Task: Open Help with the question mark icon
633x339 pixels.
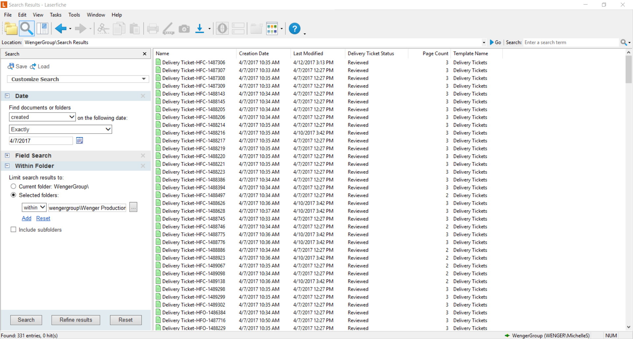Action: tap(294, 29)
